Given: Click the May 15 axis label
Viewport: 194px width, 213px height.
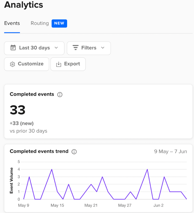Looking at the screenshot, I should click(57, 205).
